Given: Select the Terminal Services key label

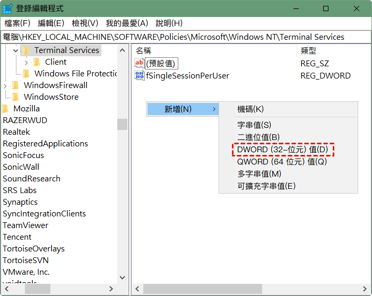Looking at the screenshot, I should pos(67,50).
